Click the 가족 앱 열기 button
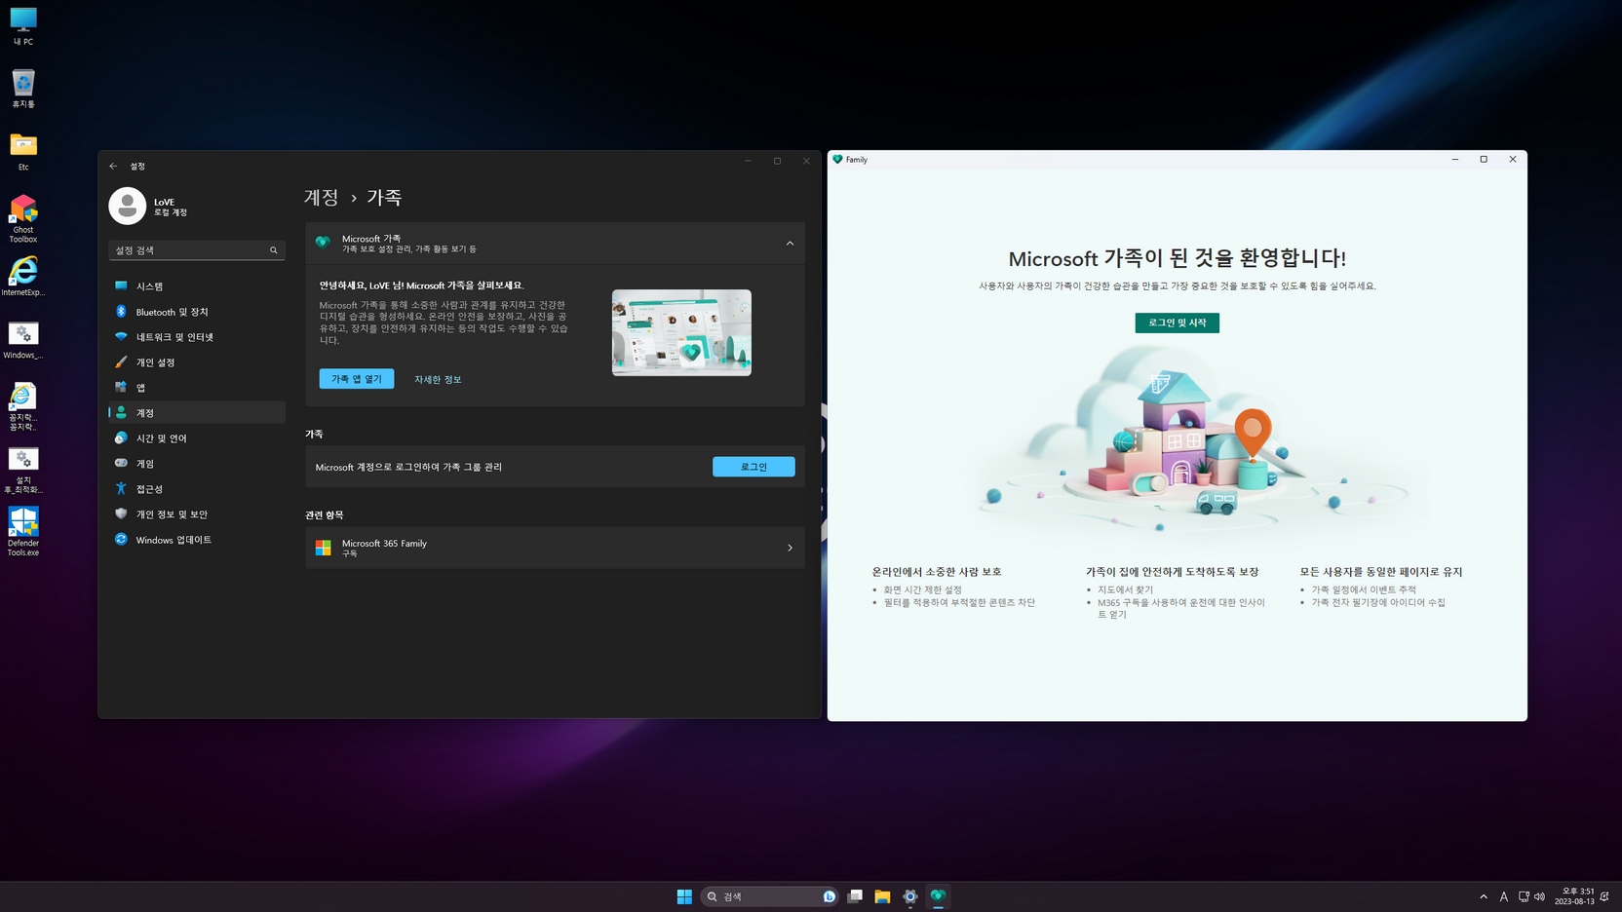1622x912 pixels. pyautogui.click(x=357, y=379)
